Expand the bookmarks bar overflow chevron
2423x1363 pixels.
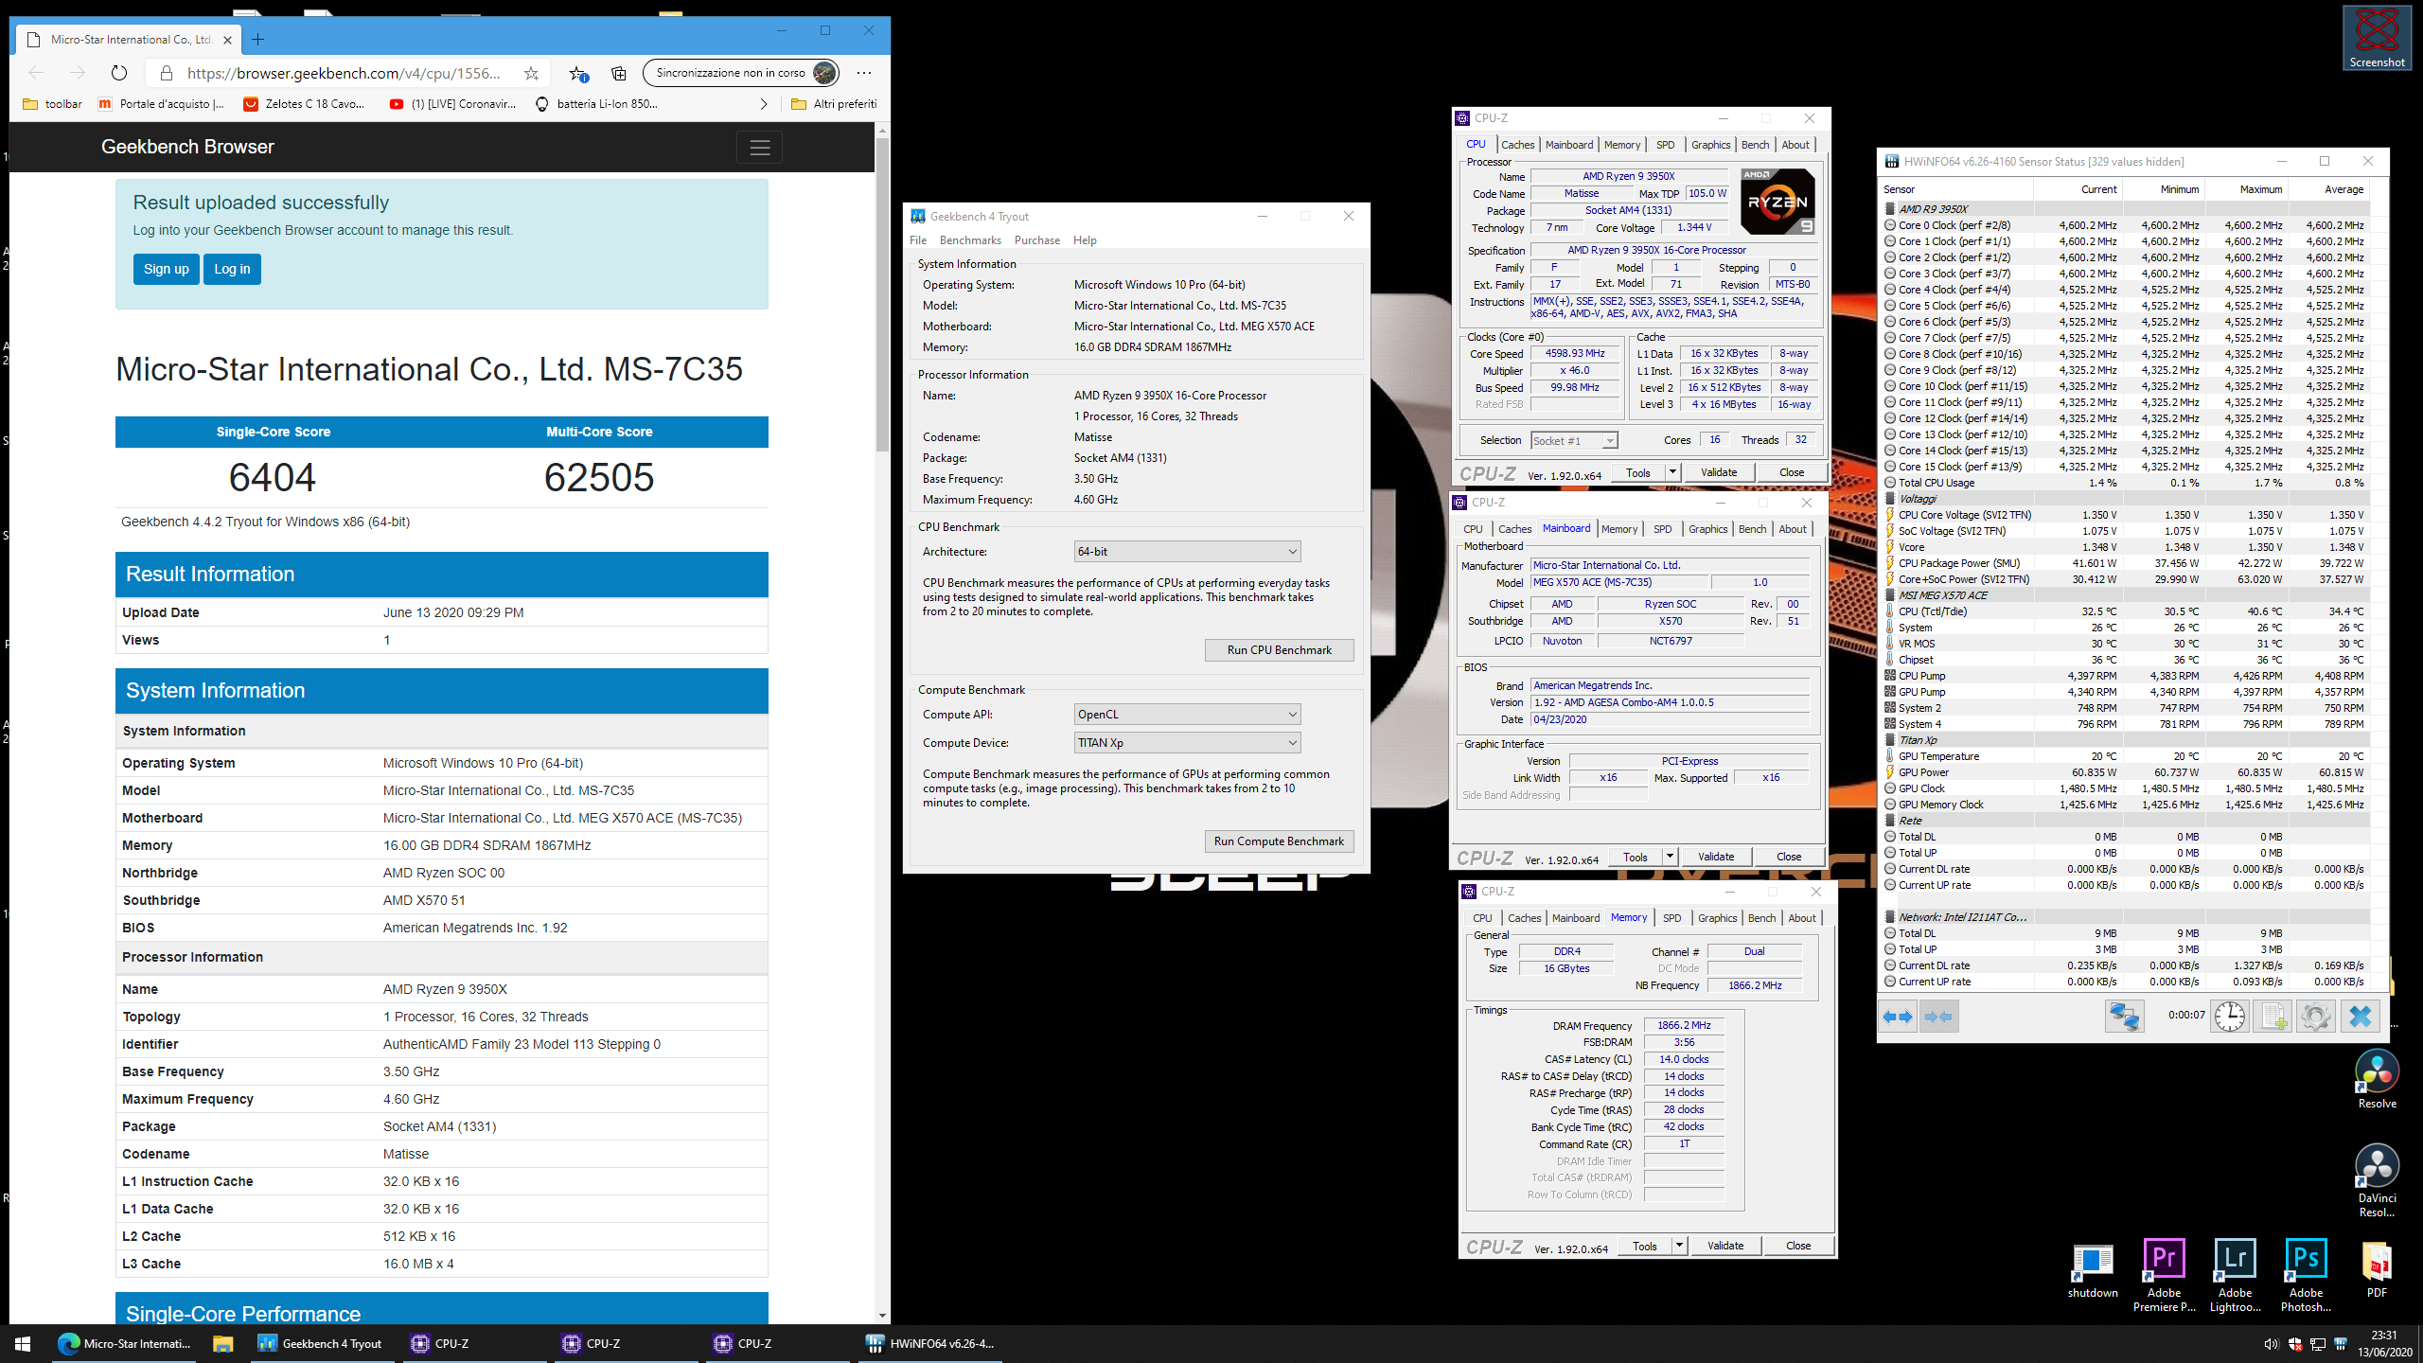tap(764, 104)
